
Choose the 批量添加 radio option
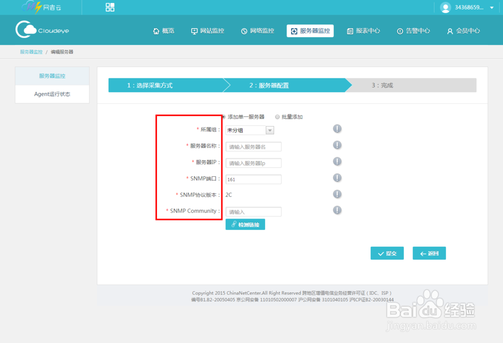point(277,117)
